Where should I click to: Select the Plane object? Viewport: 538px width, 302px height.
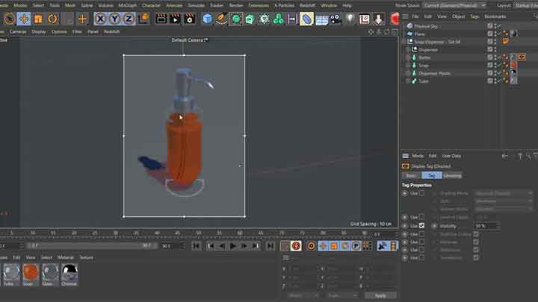click(419, 34)
